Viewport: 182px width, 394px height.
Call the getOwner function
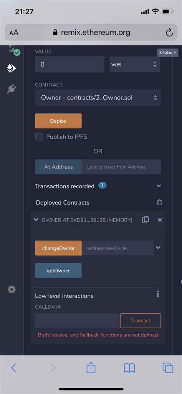tap(58, 271)
